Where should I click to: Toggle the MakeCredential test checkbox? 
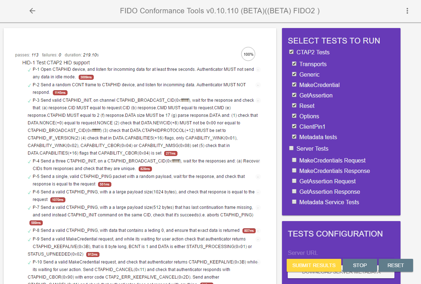294,85
